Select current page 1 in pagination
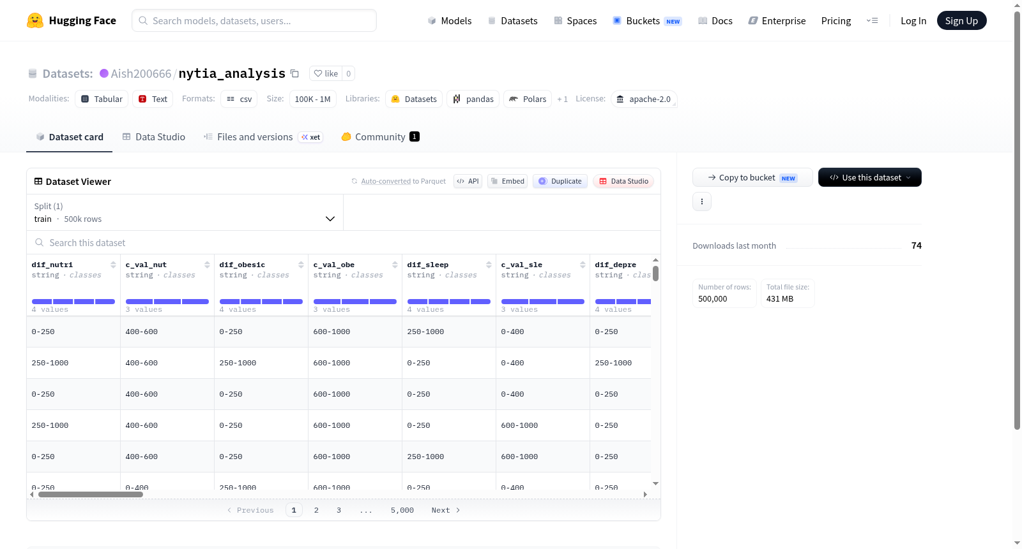Viewport: 1022px width, 549px height. pyautogui.click(x=294, y=510)
